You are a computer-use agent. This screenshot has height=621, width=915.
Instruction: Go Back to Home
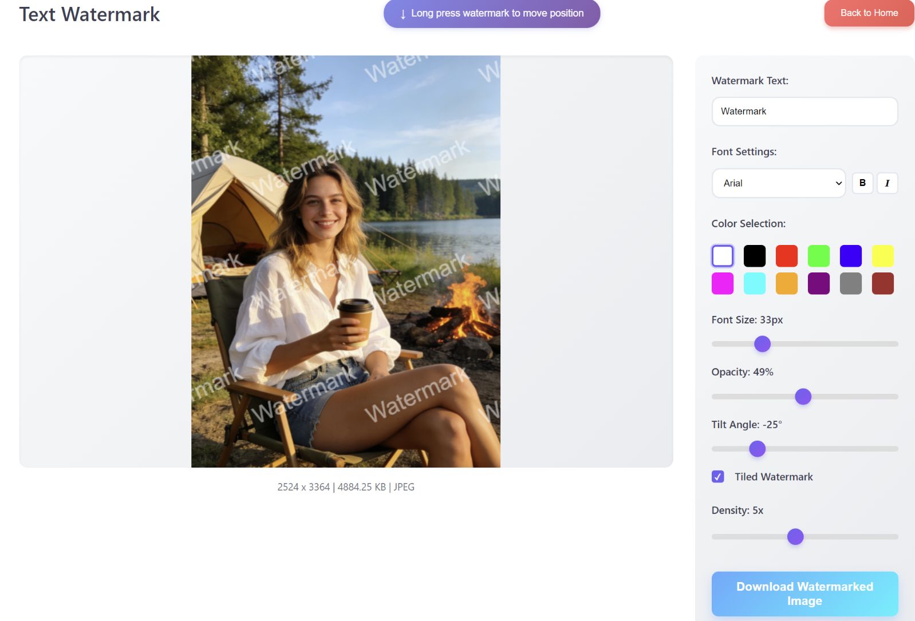[x=869, y=13]
